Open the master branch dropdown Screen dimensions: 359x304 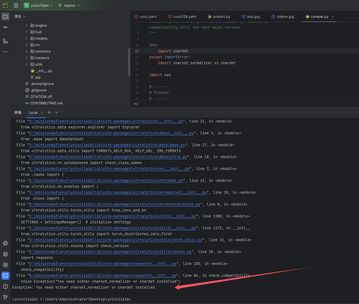(x=69, y=5)
